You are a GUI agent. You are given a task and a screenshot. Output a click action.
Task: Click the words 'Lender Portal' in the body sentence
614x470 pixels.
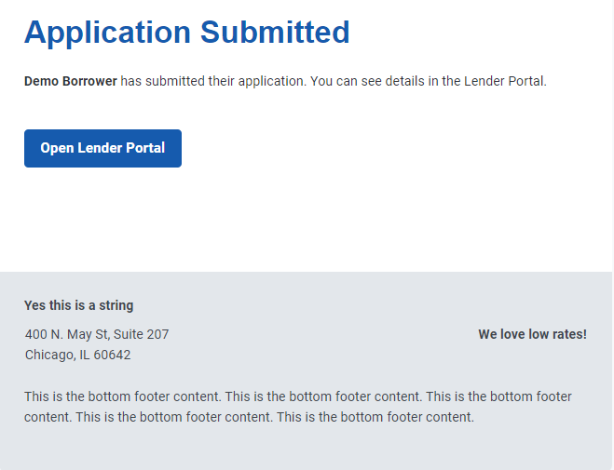505,81
